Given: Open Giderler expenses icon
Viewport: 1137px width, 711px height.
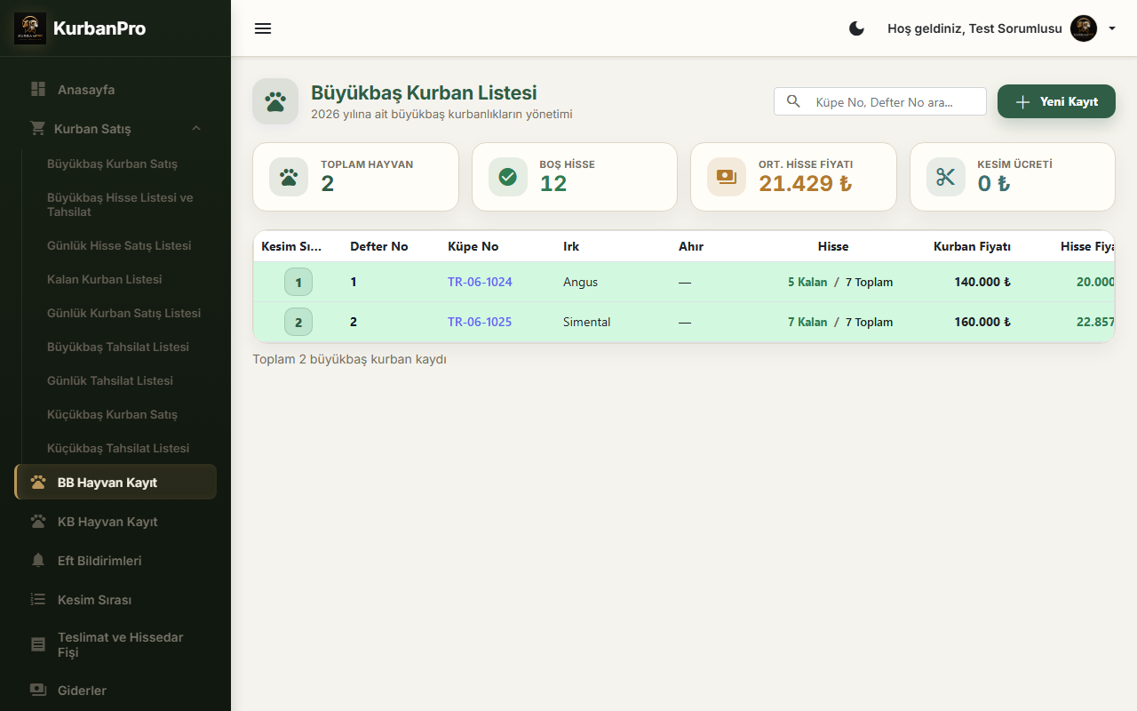Looking at the screenshot, I should click(x=38, y=691).
